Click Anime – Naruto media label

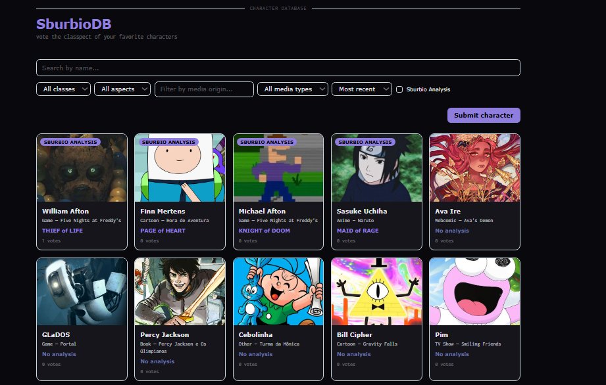point(355,220)
